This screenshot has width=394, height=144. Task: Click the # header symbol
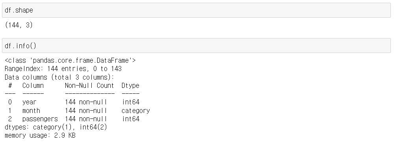coord(10,86)
